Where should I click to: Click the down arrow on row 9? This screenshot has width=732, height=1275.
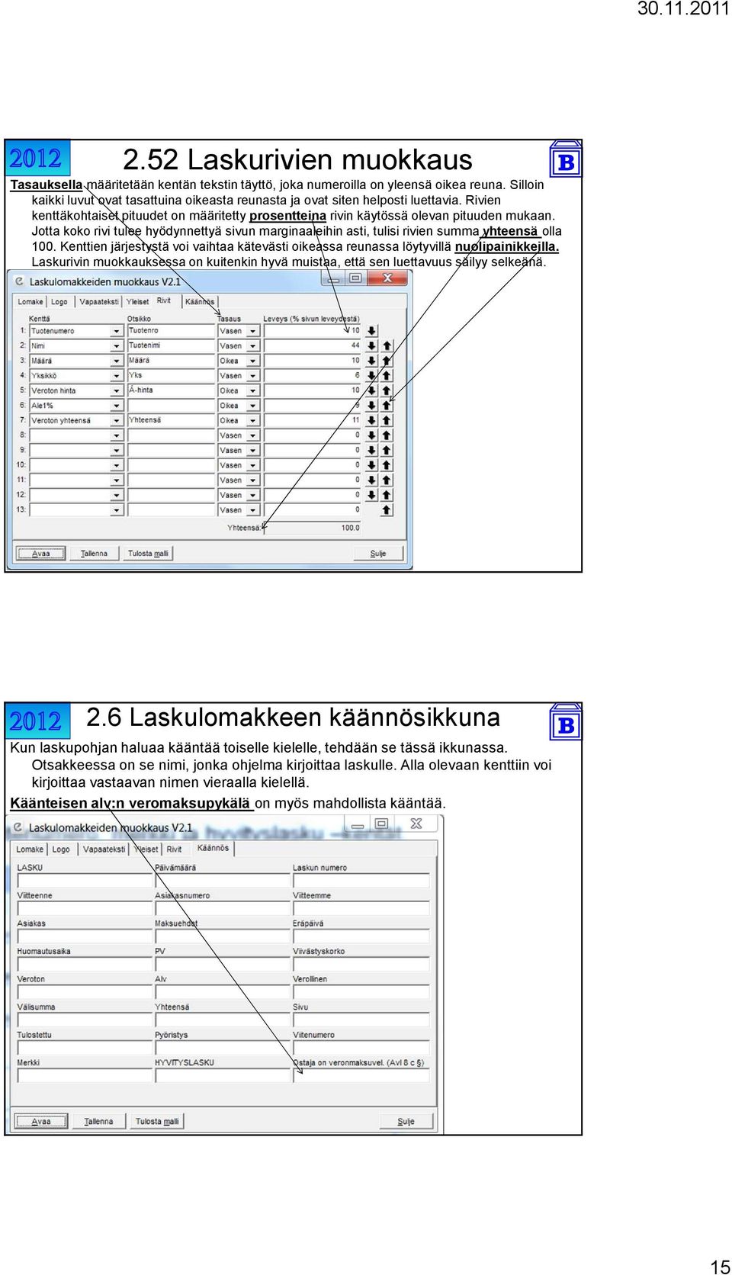pyautogui.click(x=371, y=450)
